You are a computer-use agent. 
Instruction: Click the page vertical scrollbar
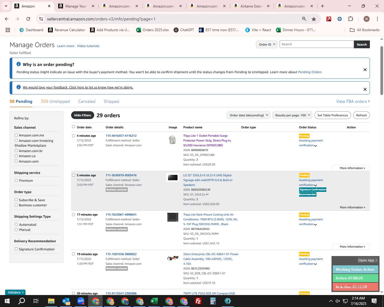(382, 70)
